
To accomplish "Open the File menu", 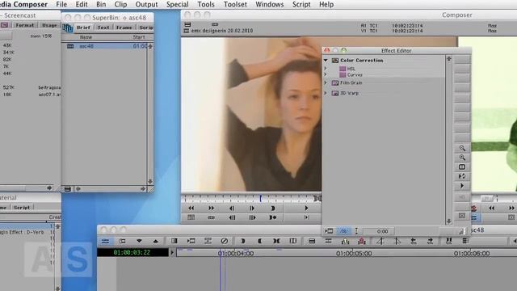I will point(61,4).
